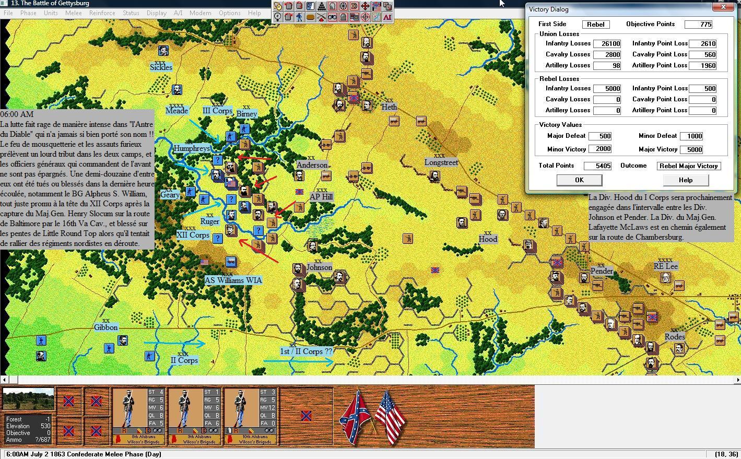Click the Rodes map label
The width and height of the screenshot is (741, 459).
coord(675,337)
